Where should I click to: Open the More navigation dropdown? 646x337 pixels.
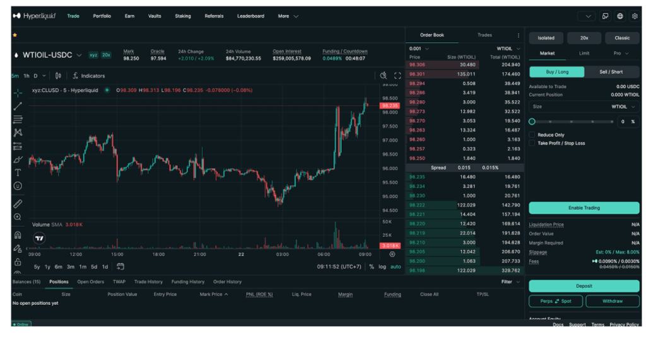pyautogui.click(x=288, y=16)
